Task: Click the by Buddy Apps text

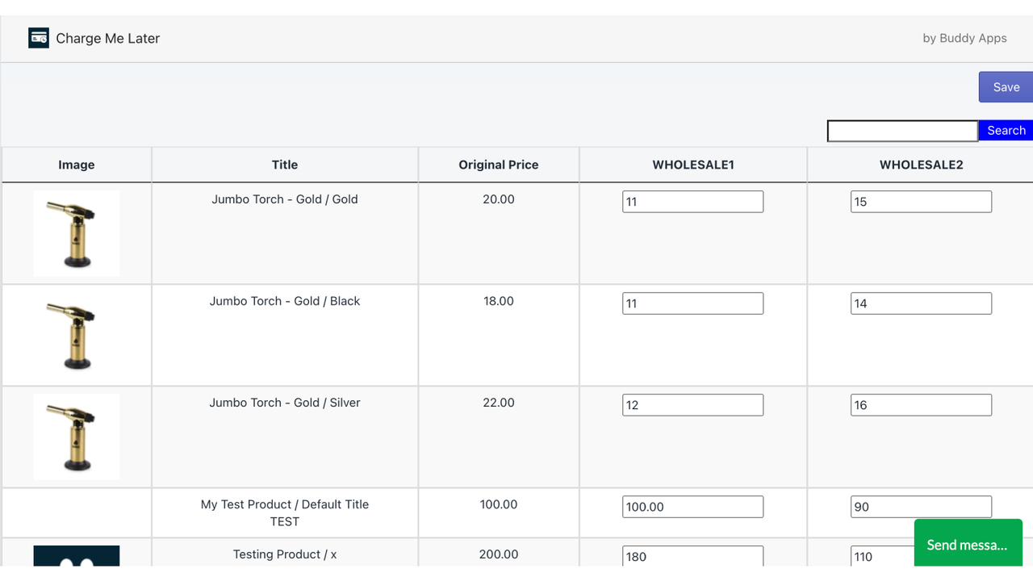Action: tap(964, 38)
